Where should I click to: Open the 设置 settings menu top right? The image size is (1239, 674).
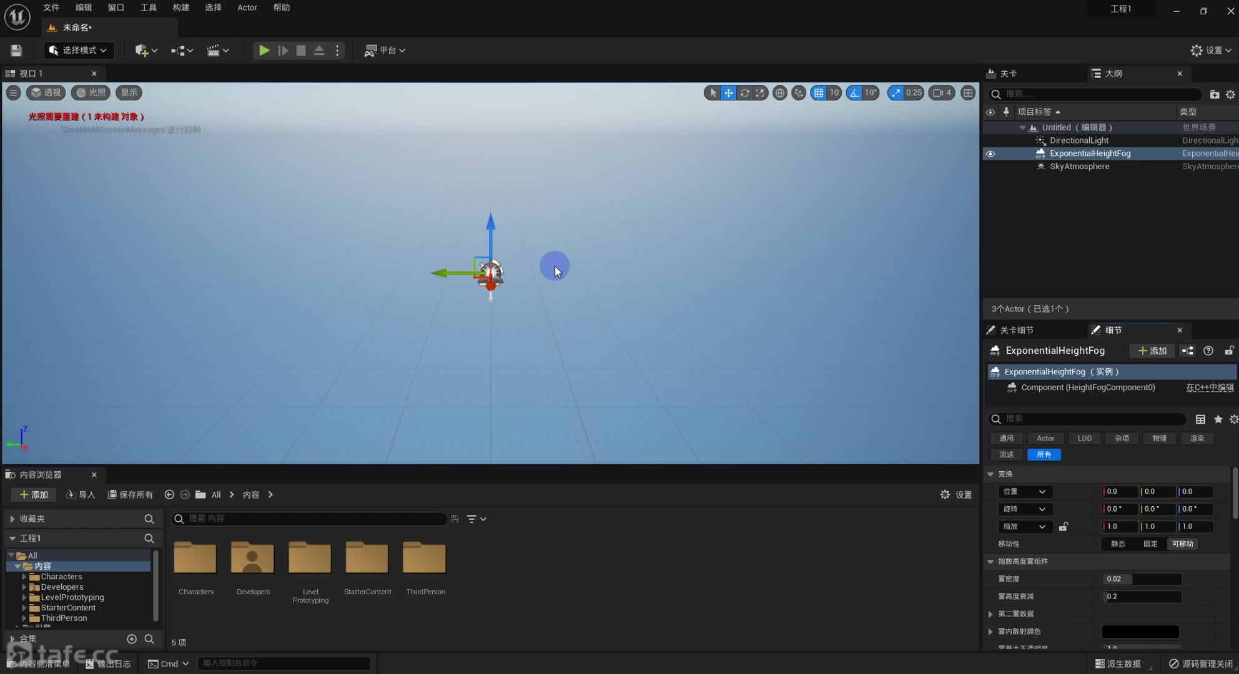pyautogui.click(x=1211, y=51)
